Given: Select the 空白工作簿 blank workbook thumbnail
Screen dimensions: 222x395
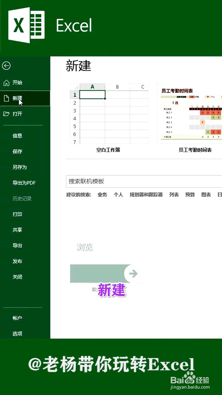Looking at the screenshot, I should [x=109, y=114].
